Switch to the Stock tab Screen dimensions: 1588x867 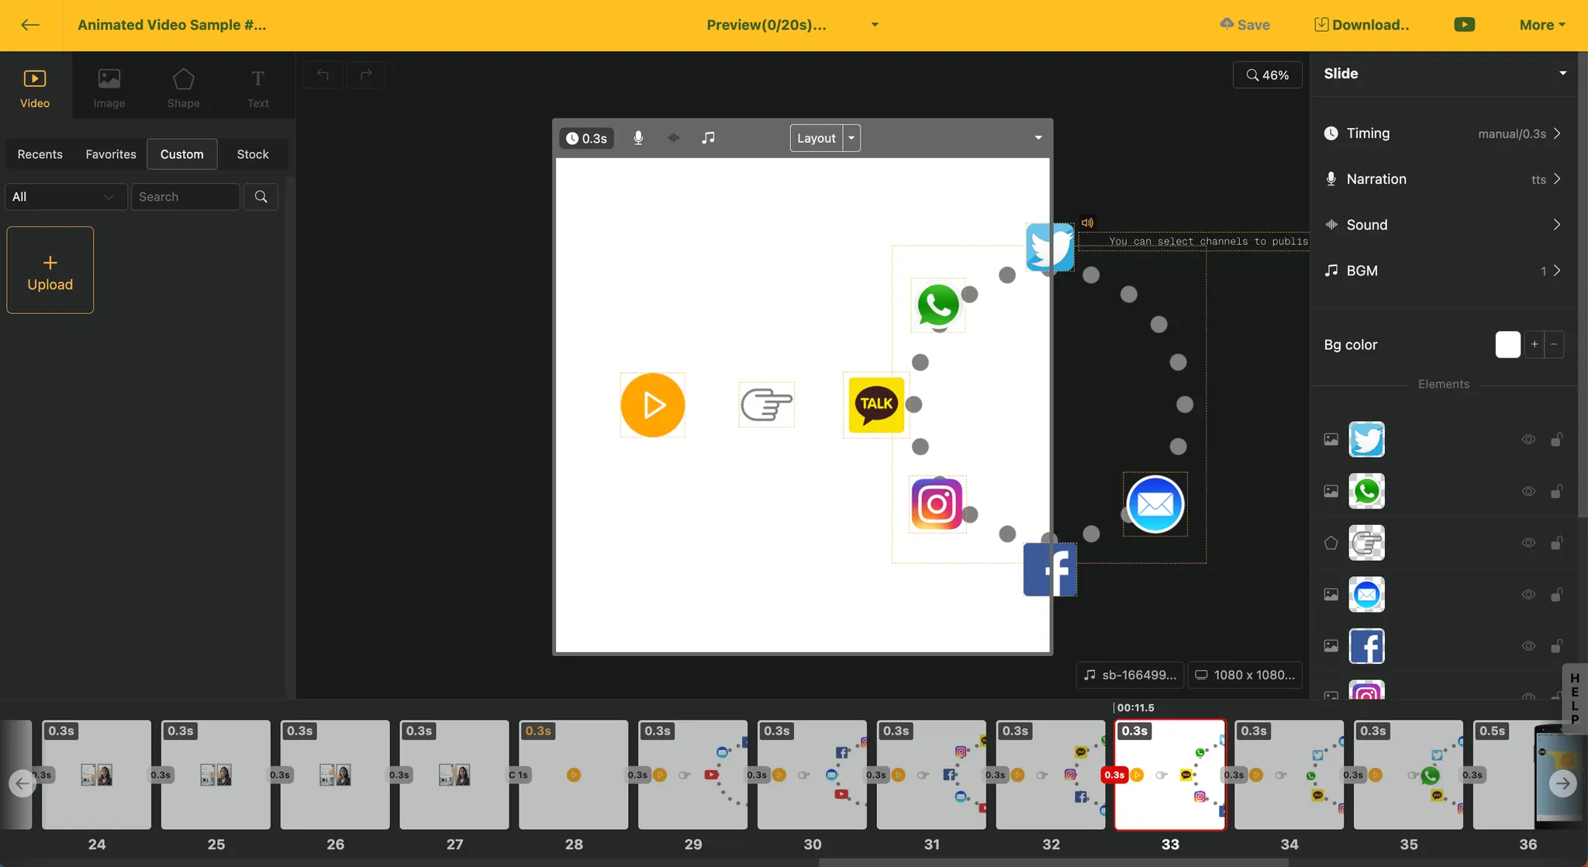(x=253, y=154)
